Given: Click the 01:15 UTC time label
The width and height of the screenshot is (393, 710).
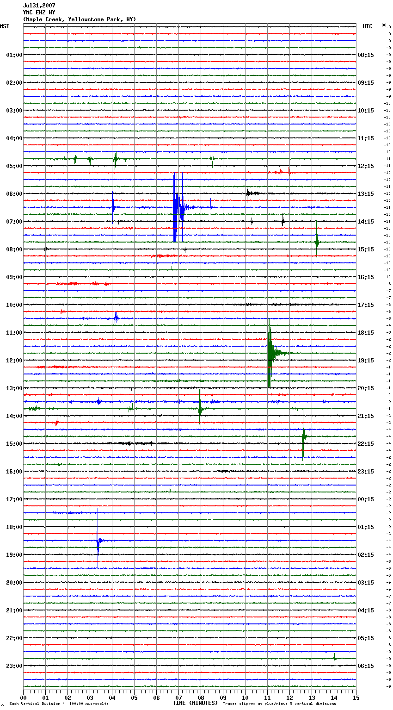Looking at the screenshot, I should coord(366,527).
